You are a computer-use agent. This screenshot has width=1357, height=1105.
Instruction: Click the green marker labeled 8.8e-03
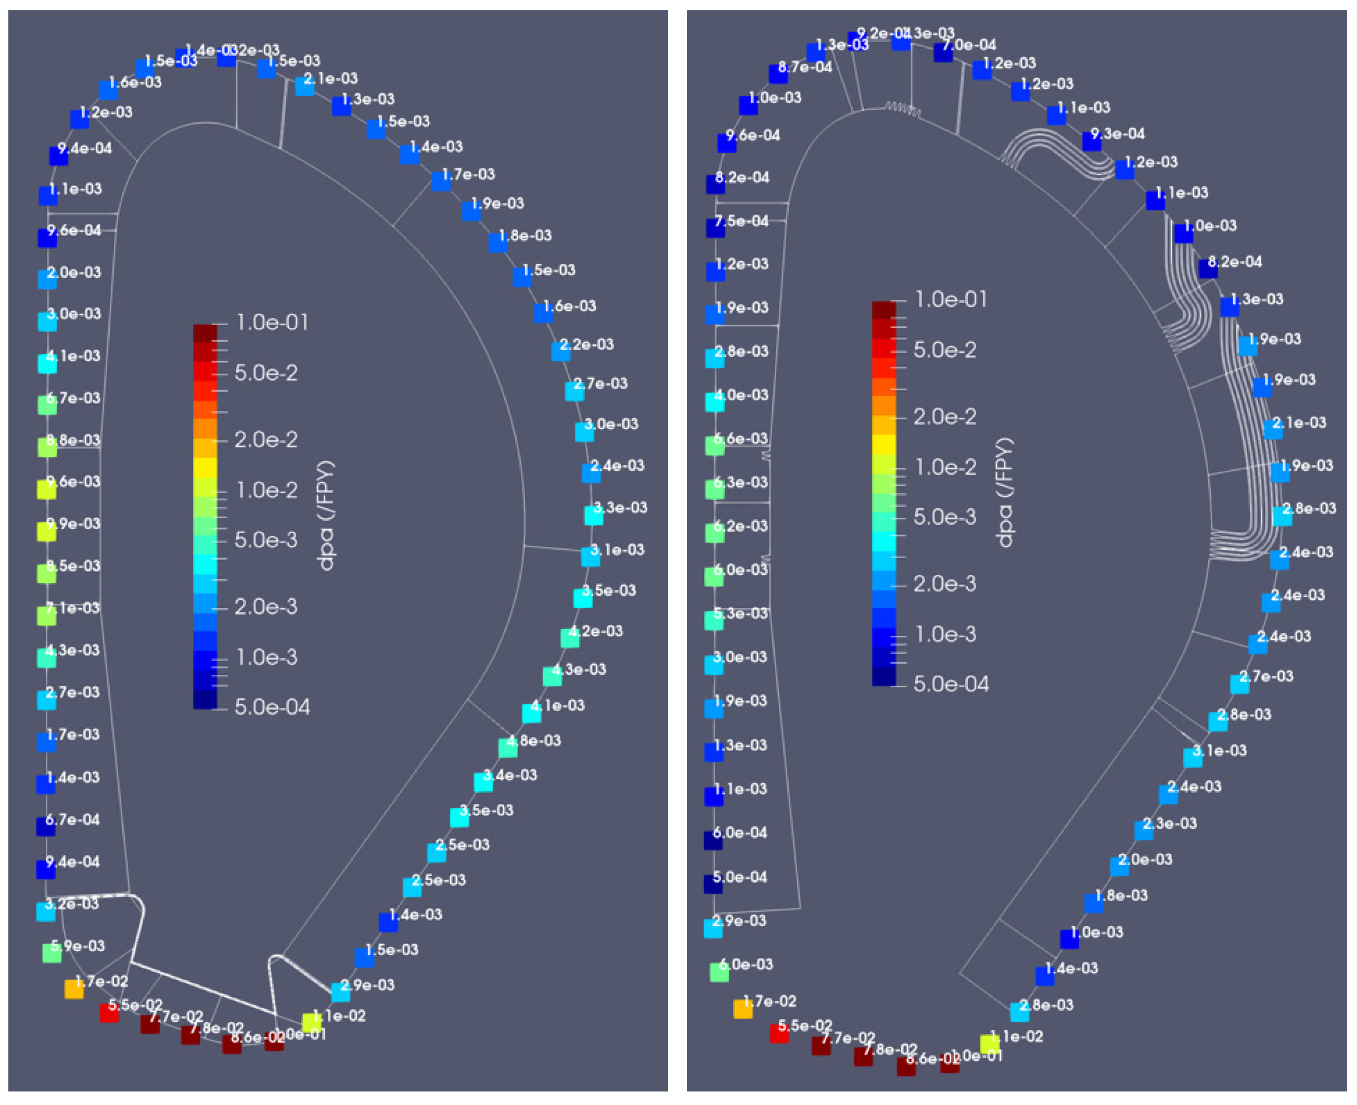click(47, 448)
